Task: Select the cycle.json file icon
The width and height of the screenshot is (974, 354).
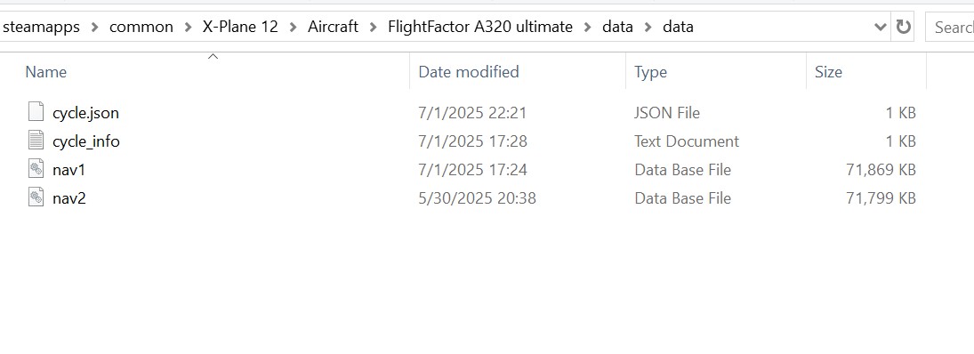Action: point(36,112)
